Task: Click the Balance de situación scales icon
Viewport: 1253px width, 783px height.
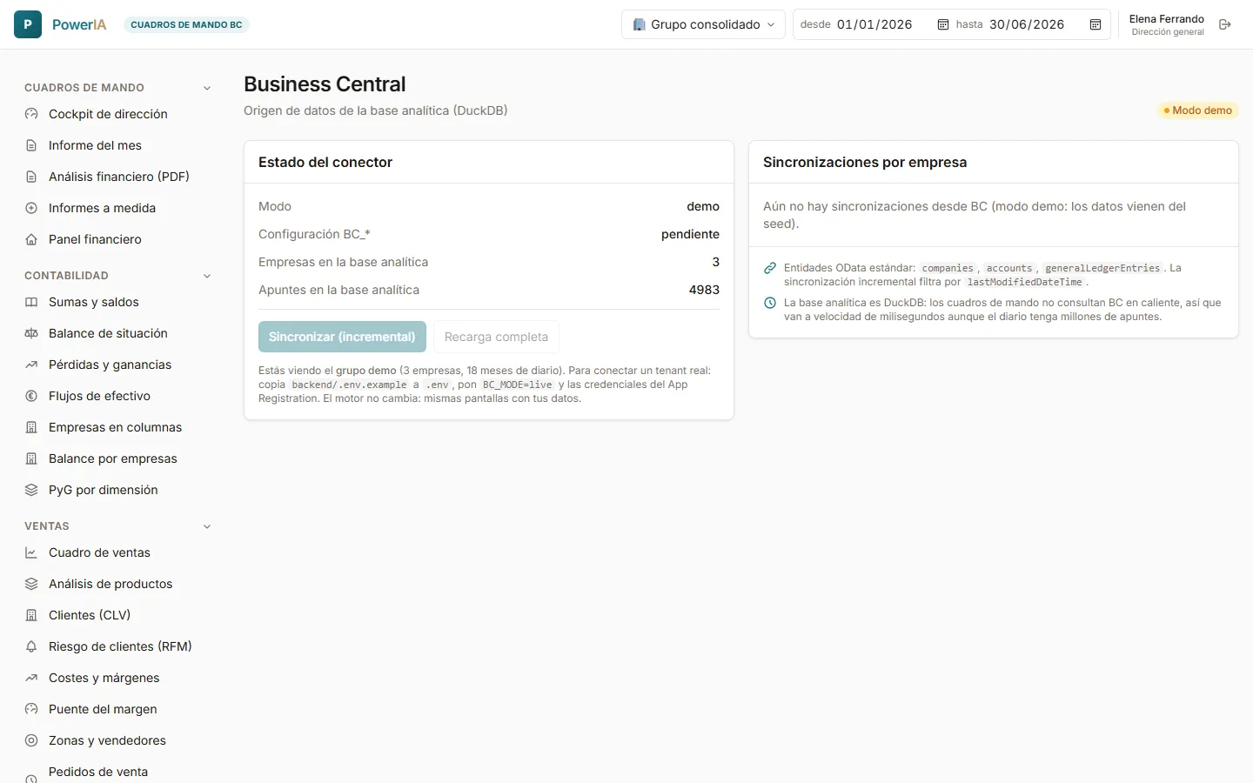Action: (31, 333)
